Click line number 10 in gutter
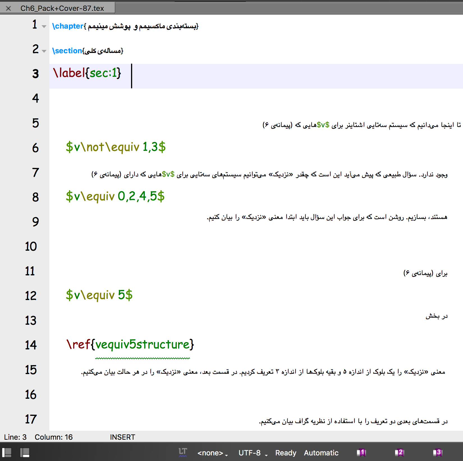Viewport: 463px width, 461px height. (31, 246)
